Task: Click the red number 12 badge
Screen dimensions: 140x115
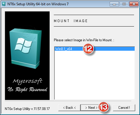Action: pyautogui.click(x=88, y=49)
